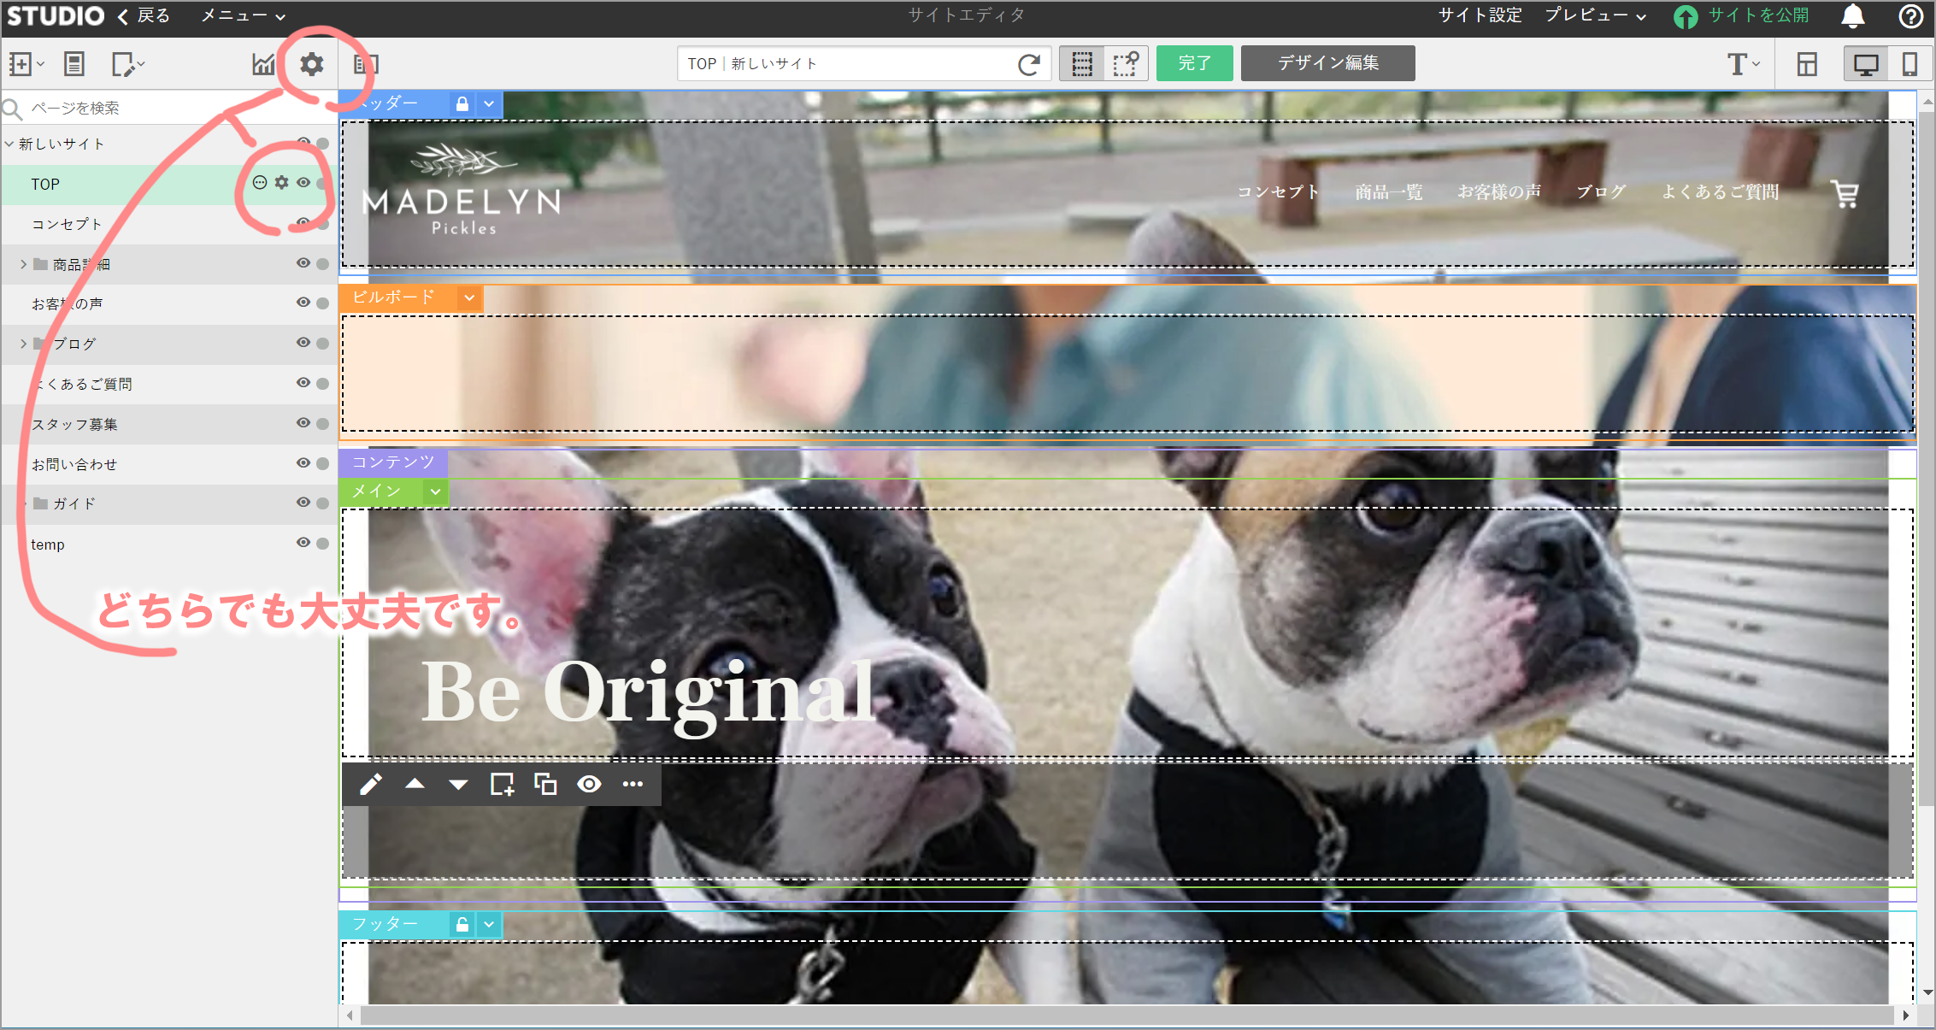This screenshot has height=1030, width=1936.
Task: Open notifications bell icon
Action: pyautogui.click(x=1852, y=16)
